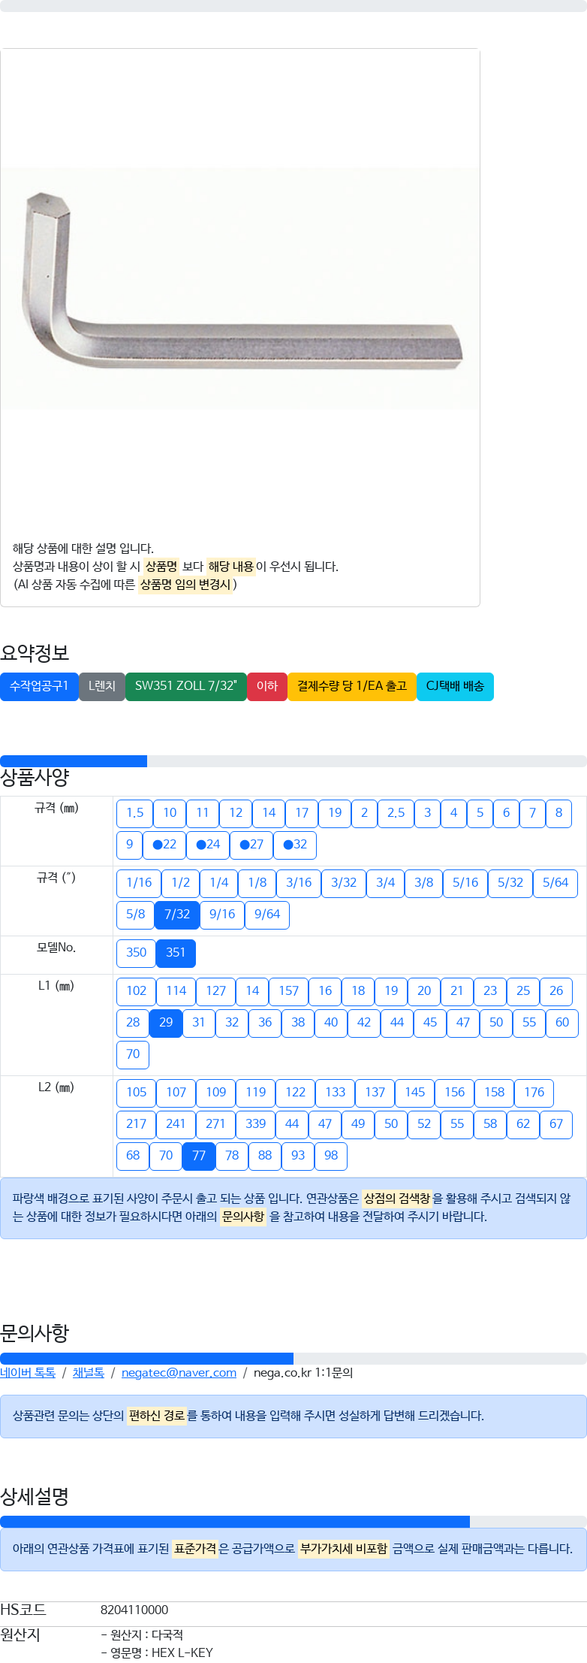
Task: Select model number 351
Action: (176, 953)
